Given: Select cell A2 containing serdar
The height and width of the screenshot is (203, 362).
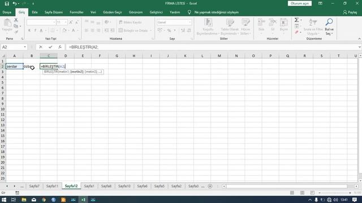Looking at the screenshot, I should (14, 67).
